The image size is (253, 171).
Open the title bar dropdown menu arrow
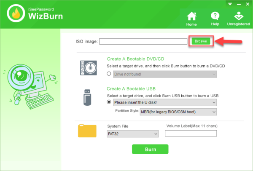(230, 4)
